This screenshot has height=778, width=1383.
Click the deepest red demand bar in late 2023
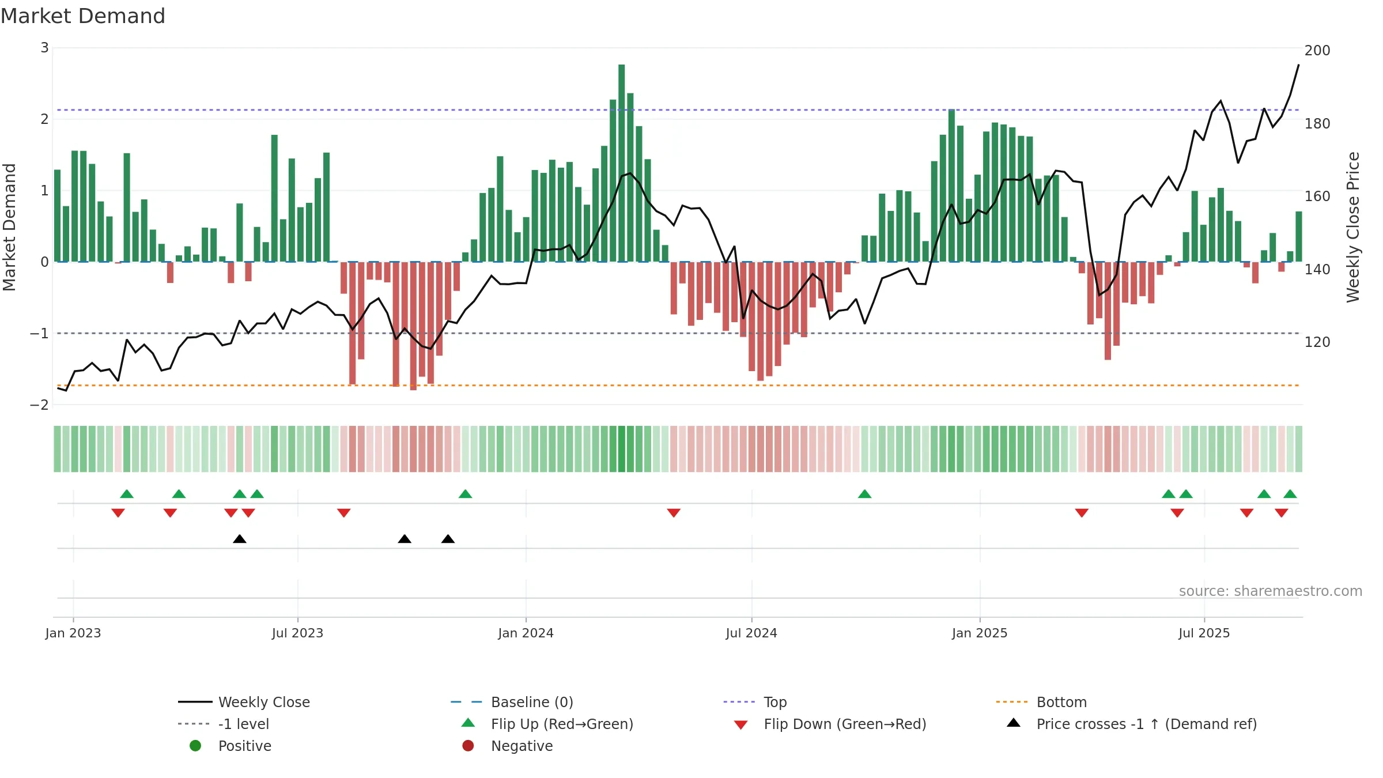[413, 326]
